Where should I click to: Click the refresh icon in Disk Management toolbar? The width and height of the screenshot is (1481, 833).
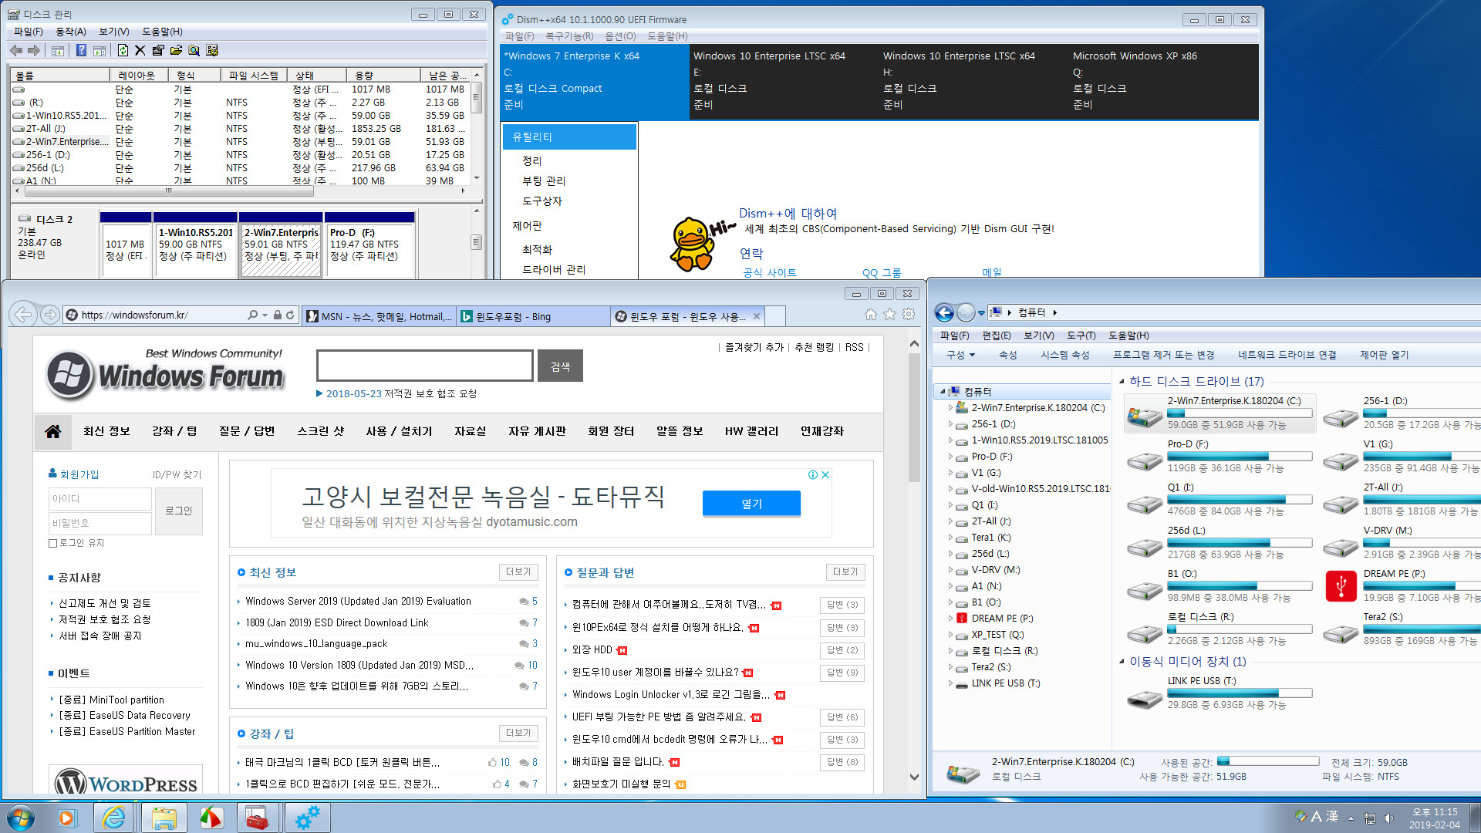click(123, 50)
